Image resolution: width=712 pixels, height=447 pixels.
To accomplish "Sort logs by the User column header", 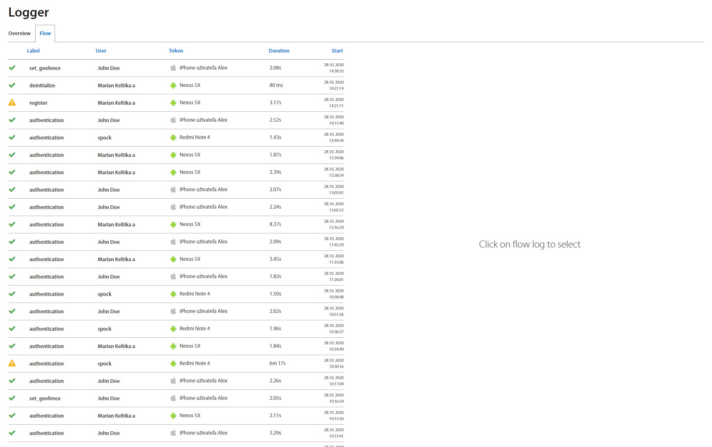I will coord(101,51).
